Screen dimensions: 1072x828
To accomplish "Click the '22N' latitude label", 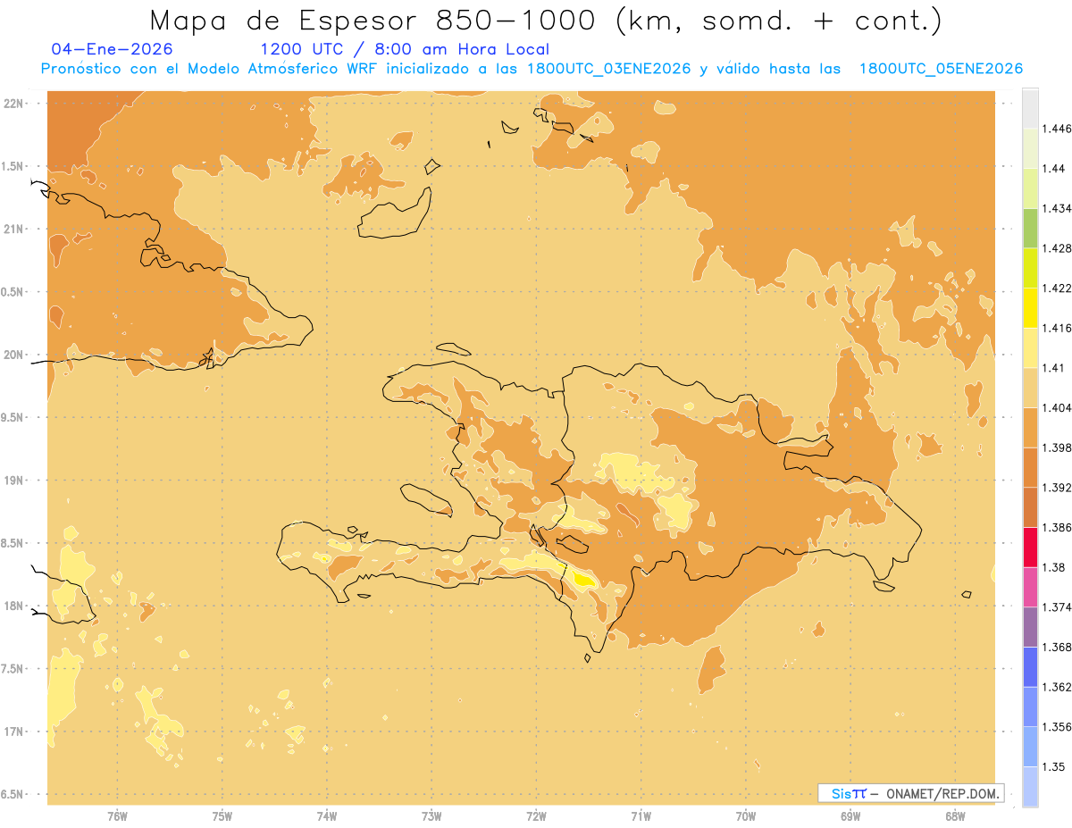I will 13,103.
